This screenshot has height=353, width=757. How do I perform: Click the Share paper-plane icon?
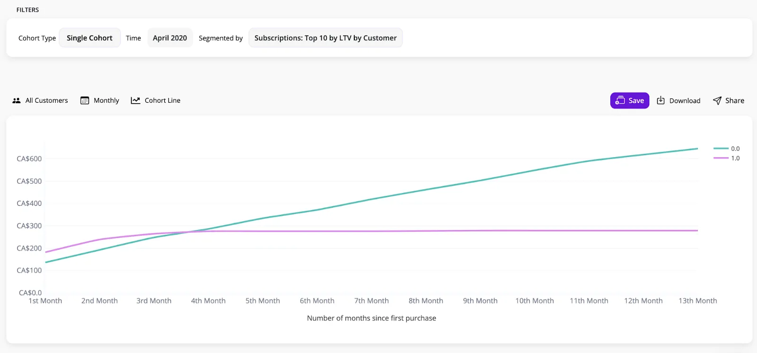pyautogui.click(x=717, y=100)
